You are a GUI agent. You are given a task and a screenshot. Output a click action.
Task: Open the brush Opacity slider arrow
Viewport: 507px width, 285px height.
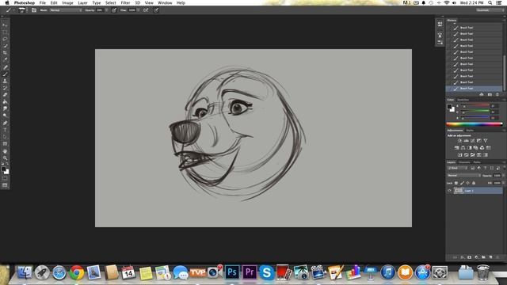tap(107, 10)
